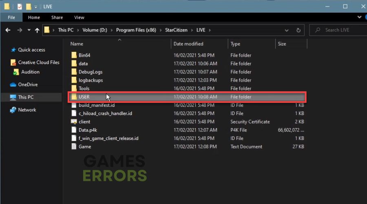Image resolution: width=367 pixels, height=204 pixels.
Task: Switch to the View ribbon tab
Action: pyautogui.click(x=79, y=18)
